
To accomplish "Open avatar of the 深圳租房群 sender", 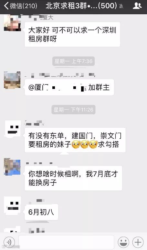I will pos(12,23).
